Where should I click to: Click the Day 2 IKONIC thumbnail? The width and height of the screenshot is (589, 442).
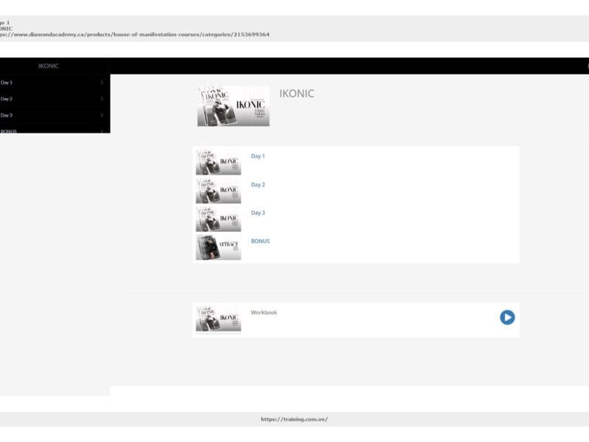click(218, 191)
